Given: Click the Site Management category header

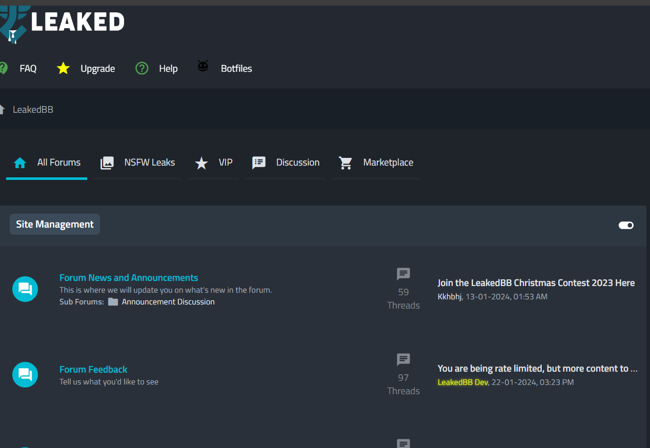Looking at the screenshot, I should click(55, 225).
